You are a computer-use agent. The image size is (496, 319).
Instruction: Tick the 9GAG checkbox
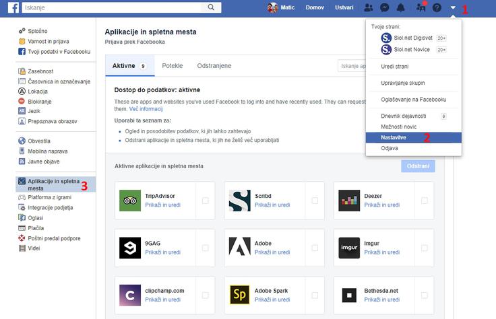(206, 248)
